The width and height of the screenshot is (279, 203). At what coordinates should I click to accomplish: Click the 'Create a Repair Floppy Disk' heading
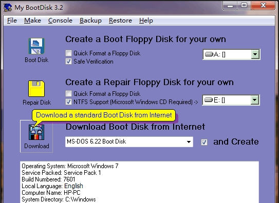click(150, 83)
